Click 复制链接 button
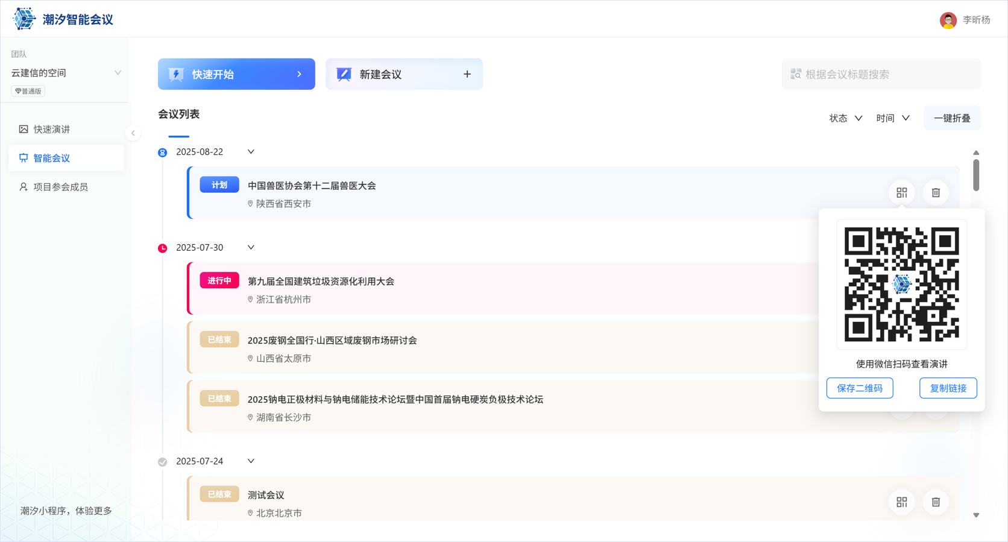 coord(948,388)
